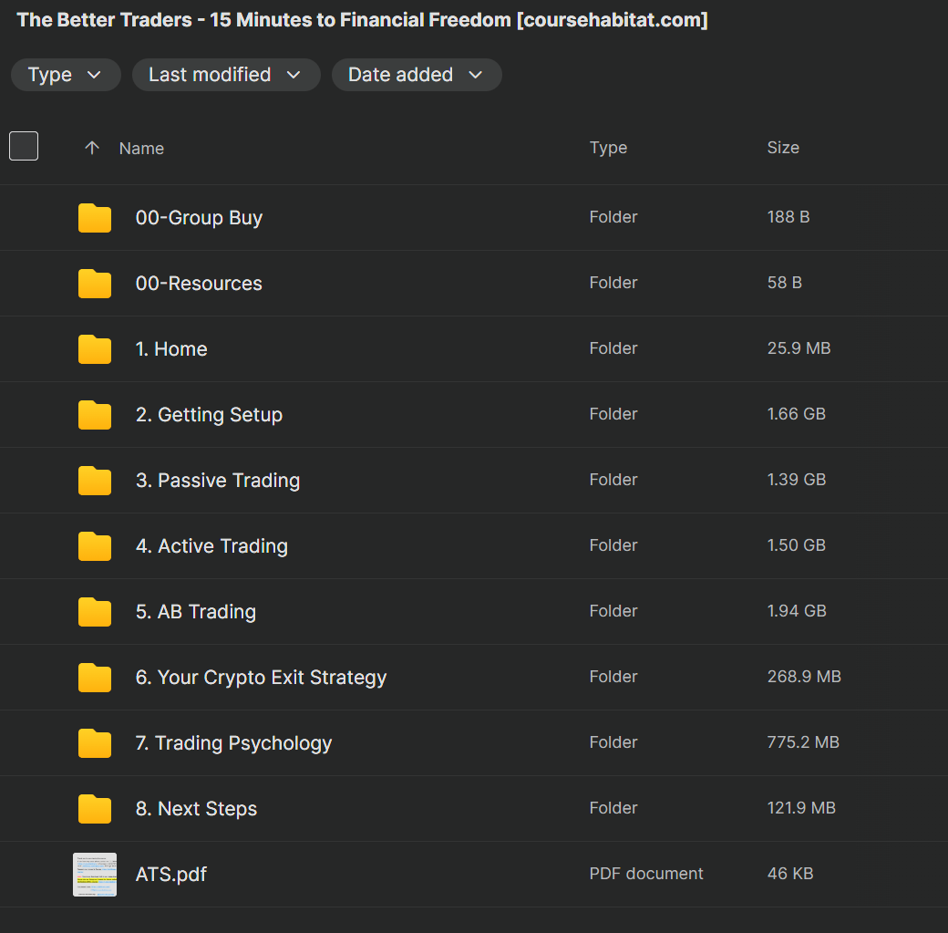Click the 1.39 GB size value

(x=797, y=479)
